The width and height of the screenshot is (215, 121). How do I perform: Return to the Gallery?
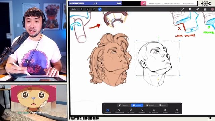pos(74,9)
